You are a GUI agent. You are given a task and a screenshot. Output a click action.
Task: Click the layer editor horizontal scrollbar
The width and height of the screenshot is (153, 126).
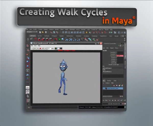(x=108, y=96)
